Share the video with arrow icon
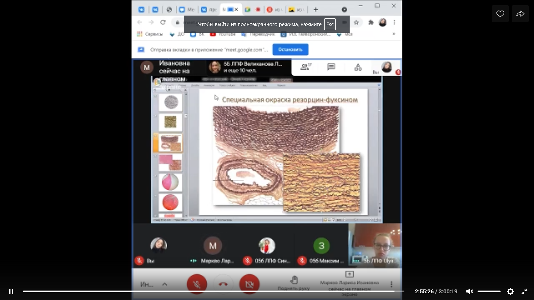534x300 pixels. pyautogui.click(x=520, y=14)
